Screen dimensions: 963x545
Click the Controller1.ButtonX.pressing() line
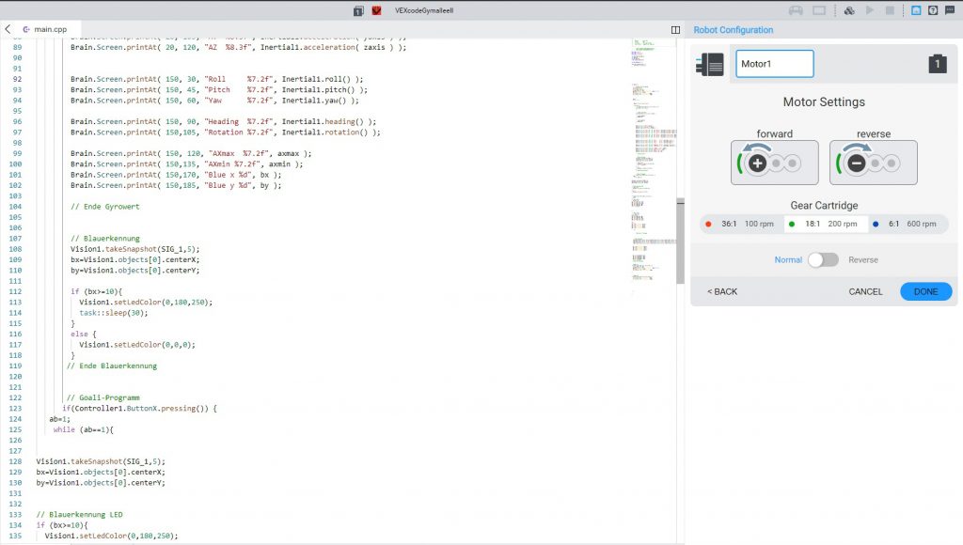click(x=139, y=408)
